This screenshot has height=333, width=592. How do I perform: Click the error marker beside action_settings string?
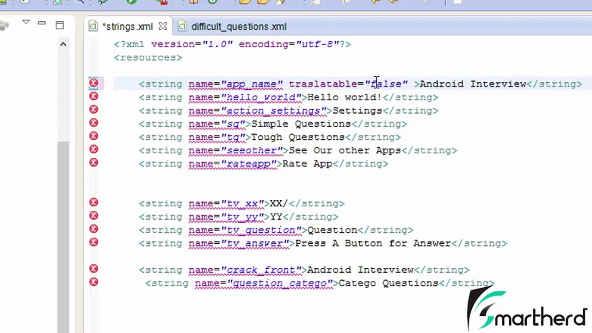[x=93, y=110]
